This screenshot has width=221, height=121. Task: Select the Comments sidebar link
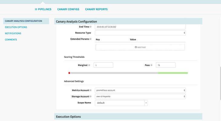11,40
